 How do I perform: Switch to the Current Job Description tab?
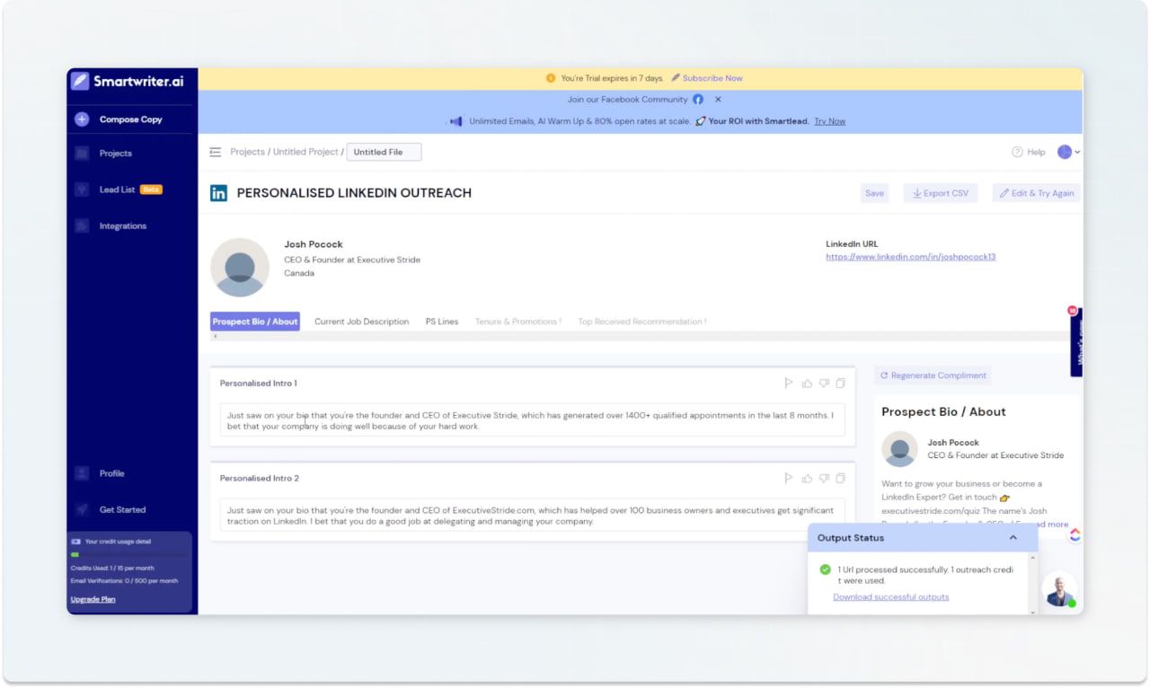(361, 322)
